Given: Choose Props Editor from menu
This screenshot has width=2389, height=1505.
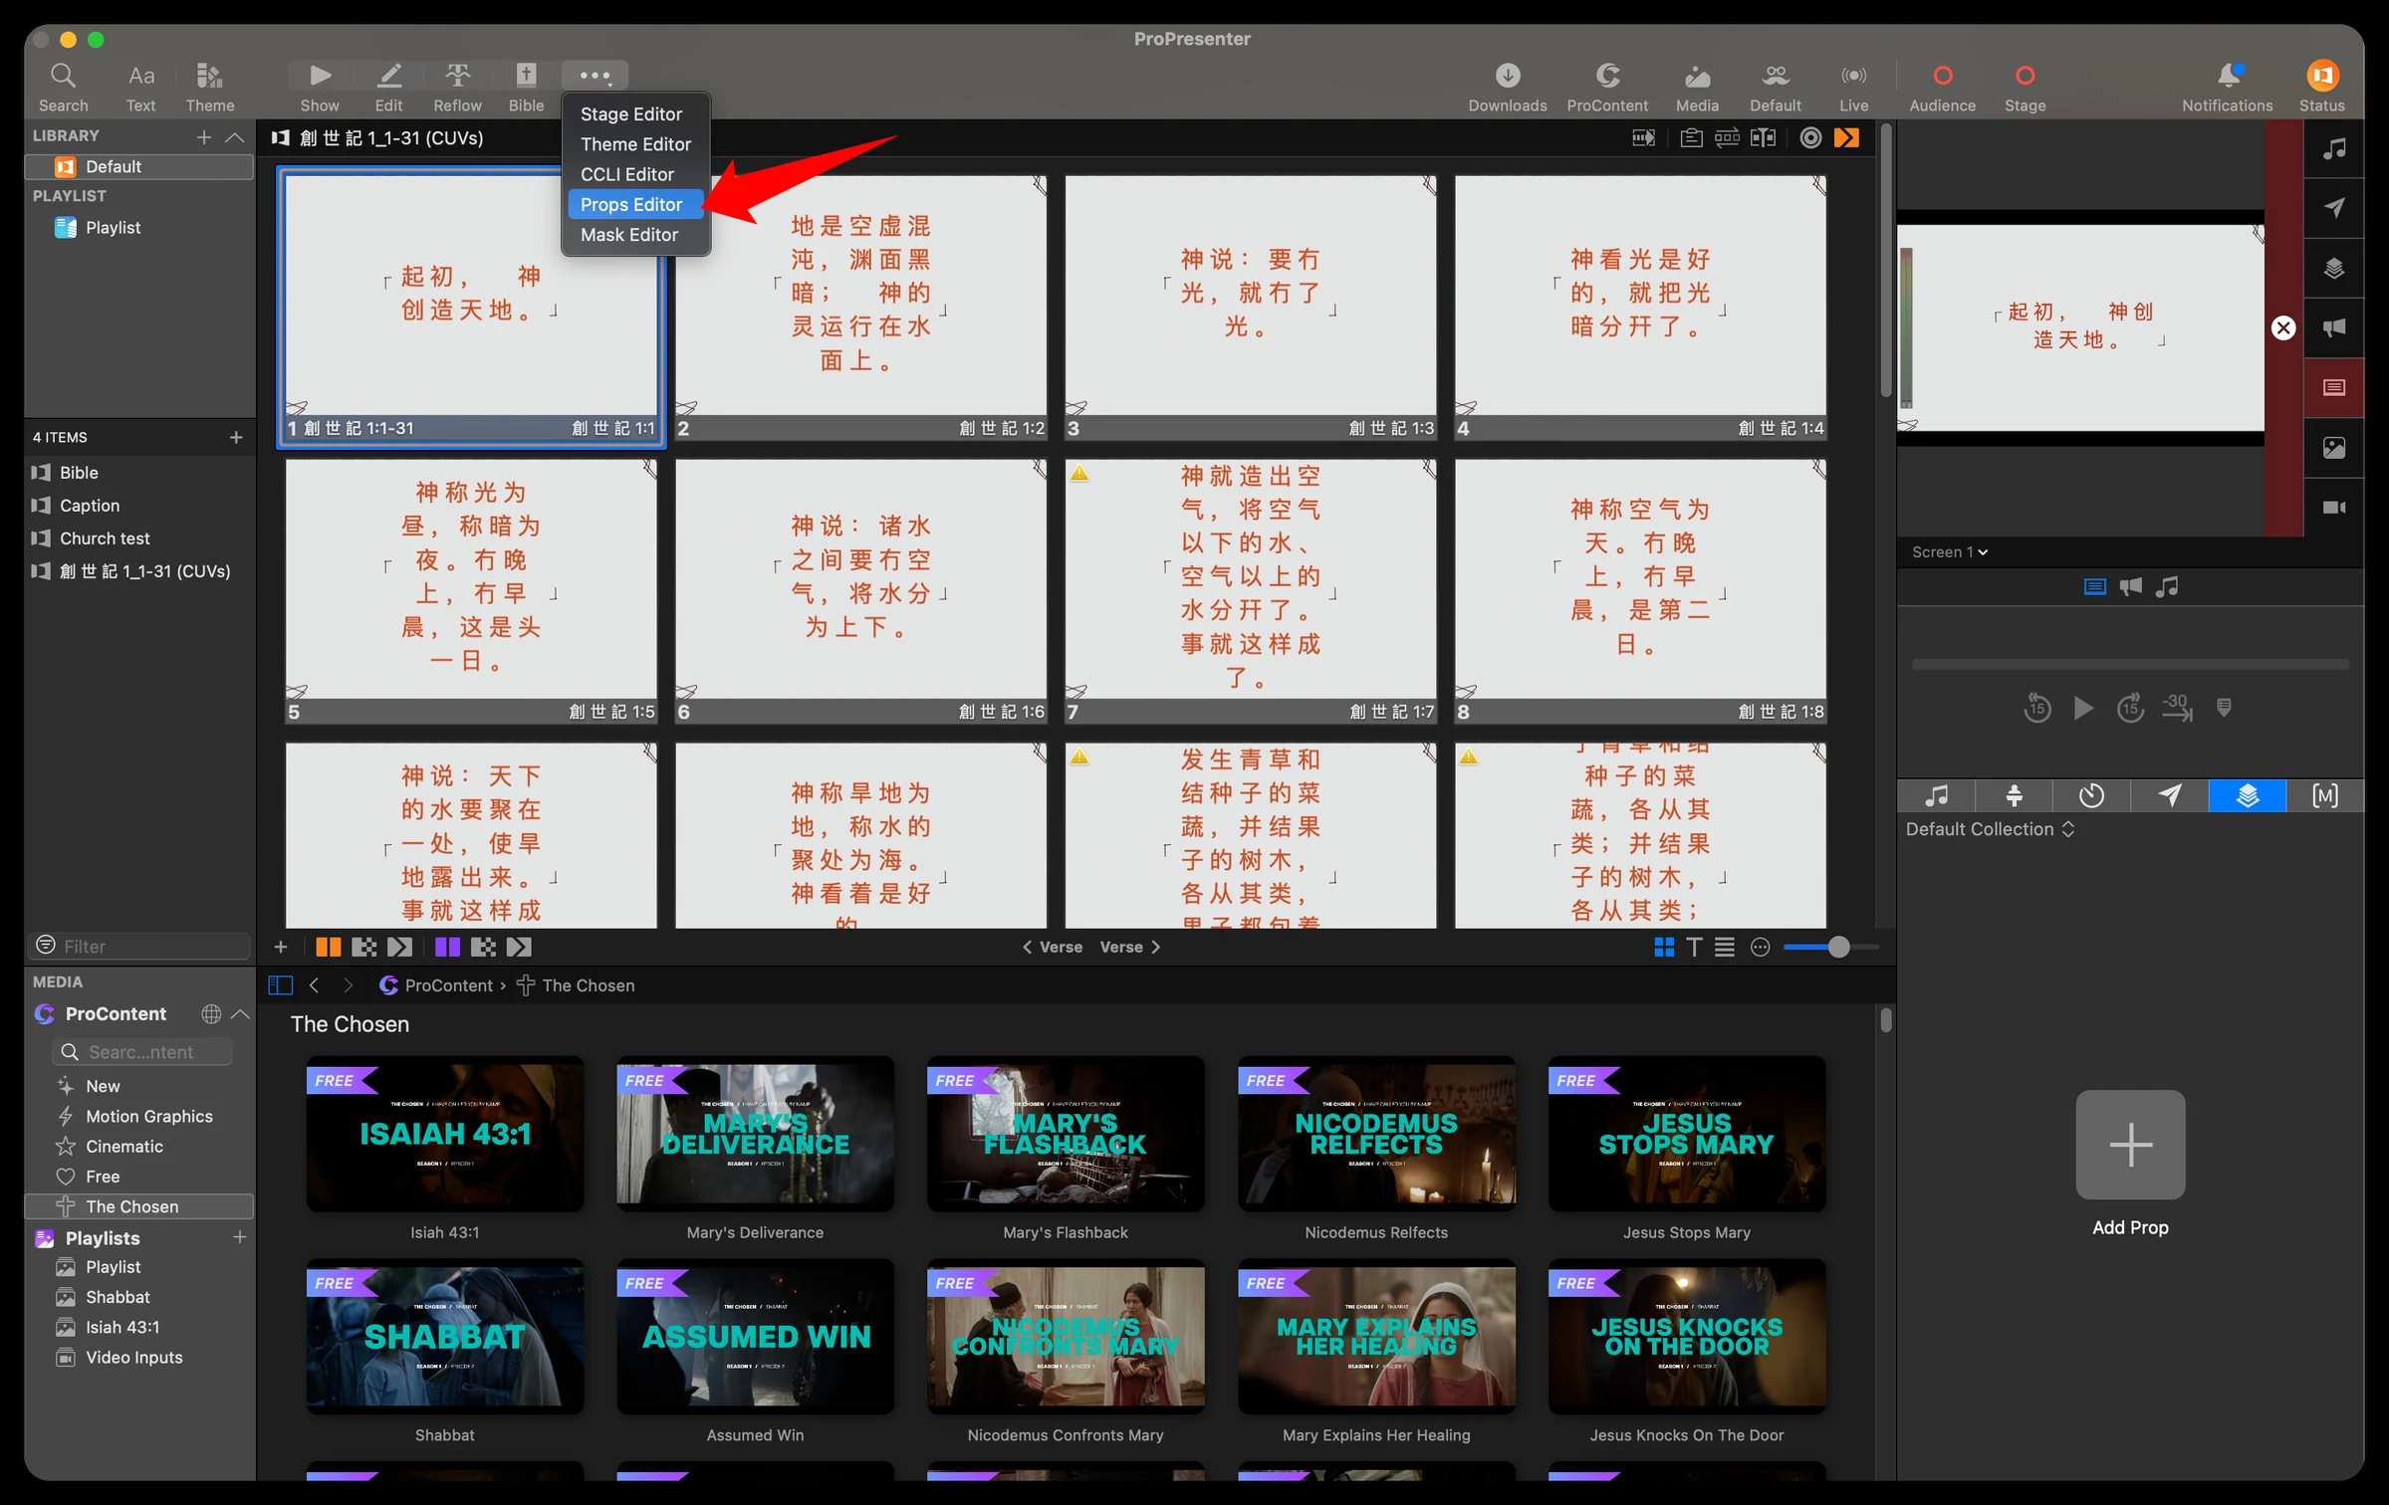Looking at the screenshot, I should [636, 204].
